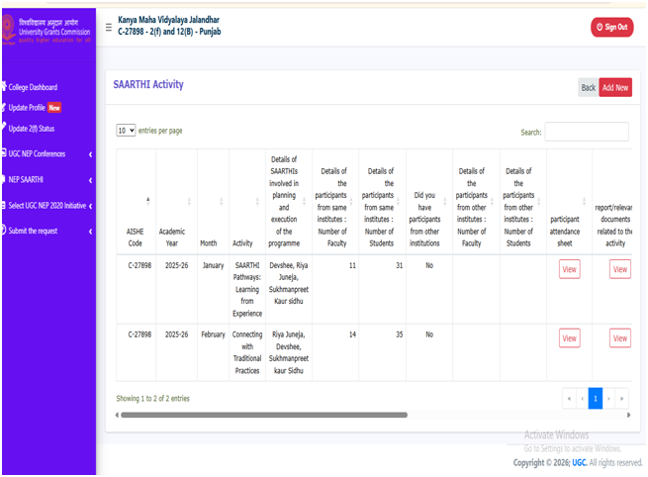Sort table by Academic Year column
This screenshot has width=648, height=477.
(189, 201)
